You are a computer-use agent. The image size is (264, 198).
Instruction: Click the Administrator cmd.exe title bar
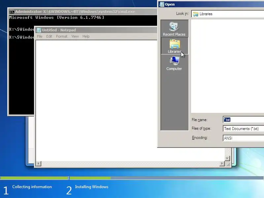pos(83,12)
